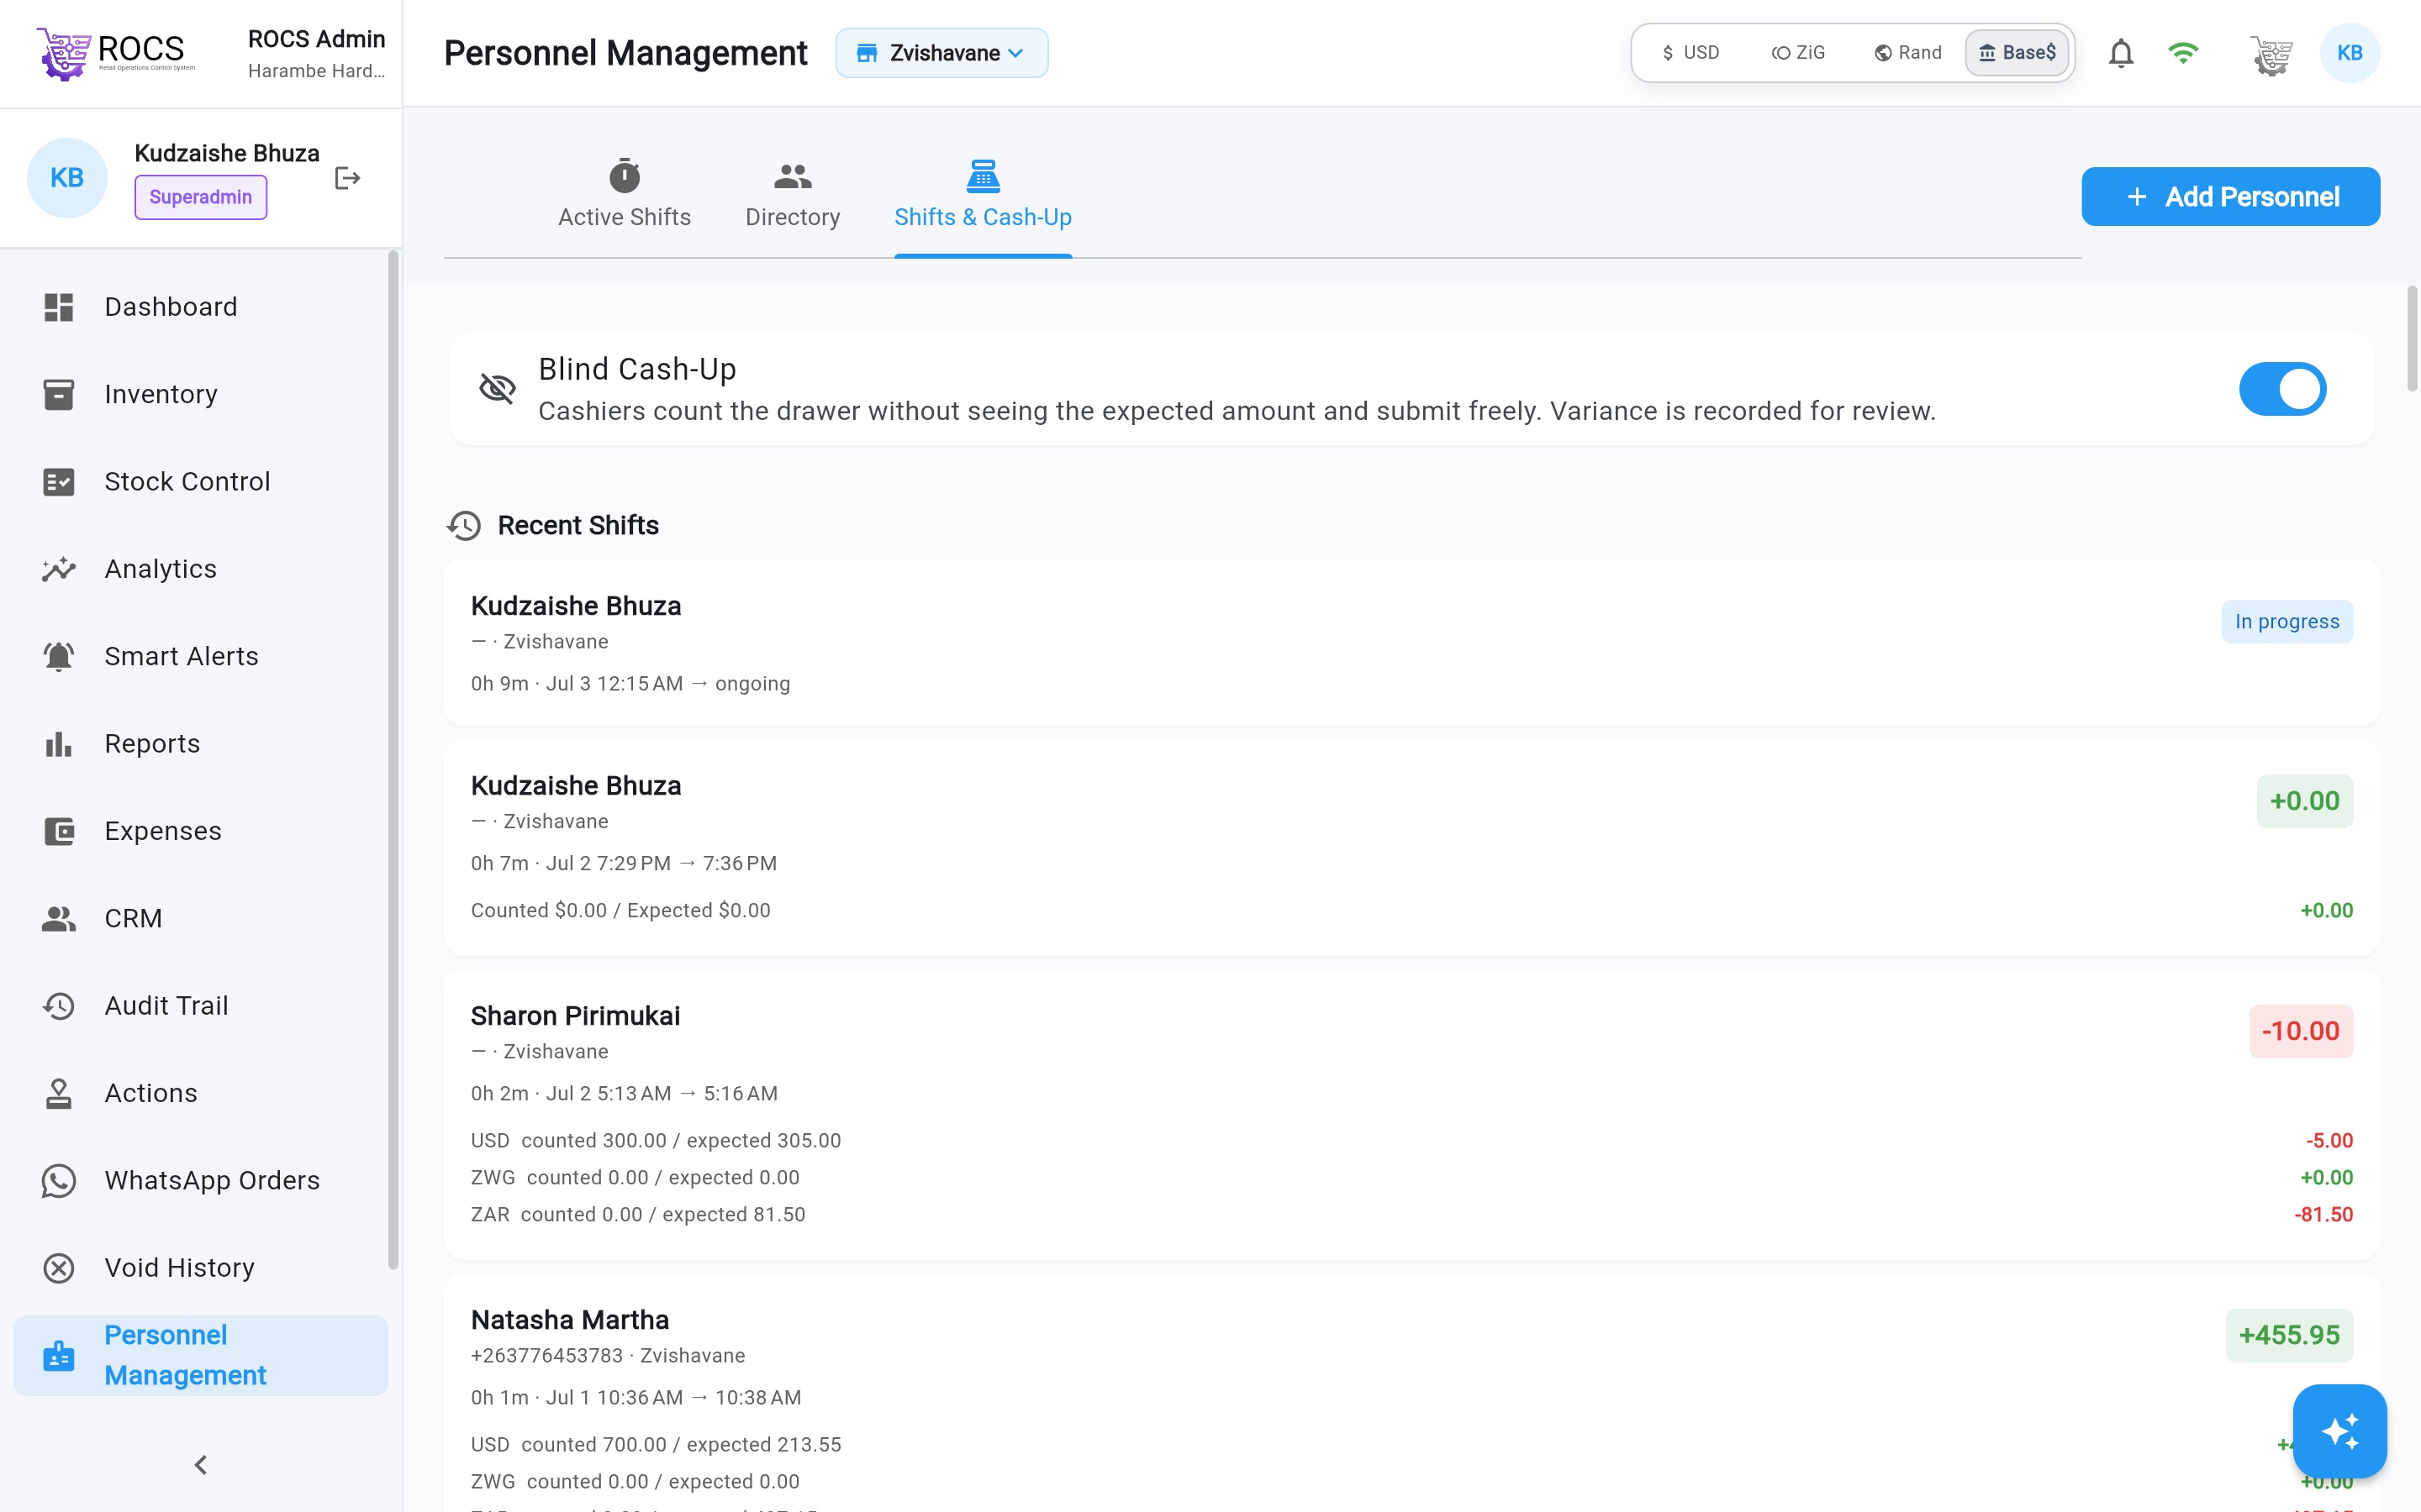Click the Stock Control checklist icon

click(59, 481)
